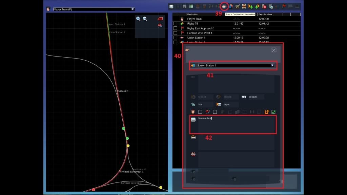Tick the Portland Wye West 1 checkbox
This screenshot has width=347, height=195.
tap(175, 33)
